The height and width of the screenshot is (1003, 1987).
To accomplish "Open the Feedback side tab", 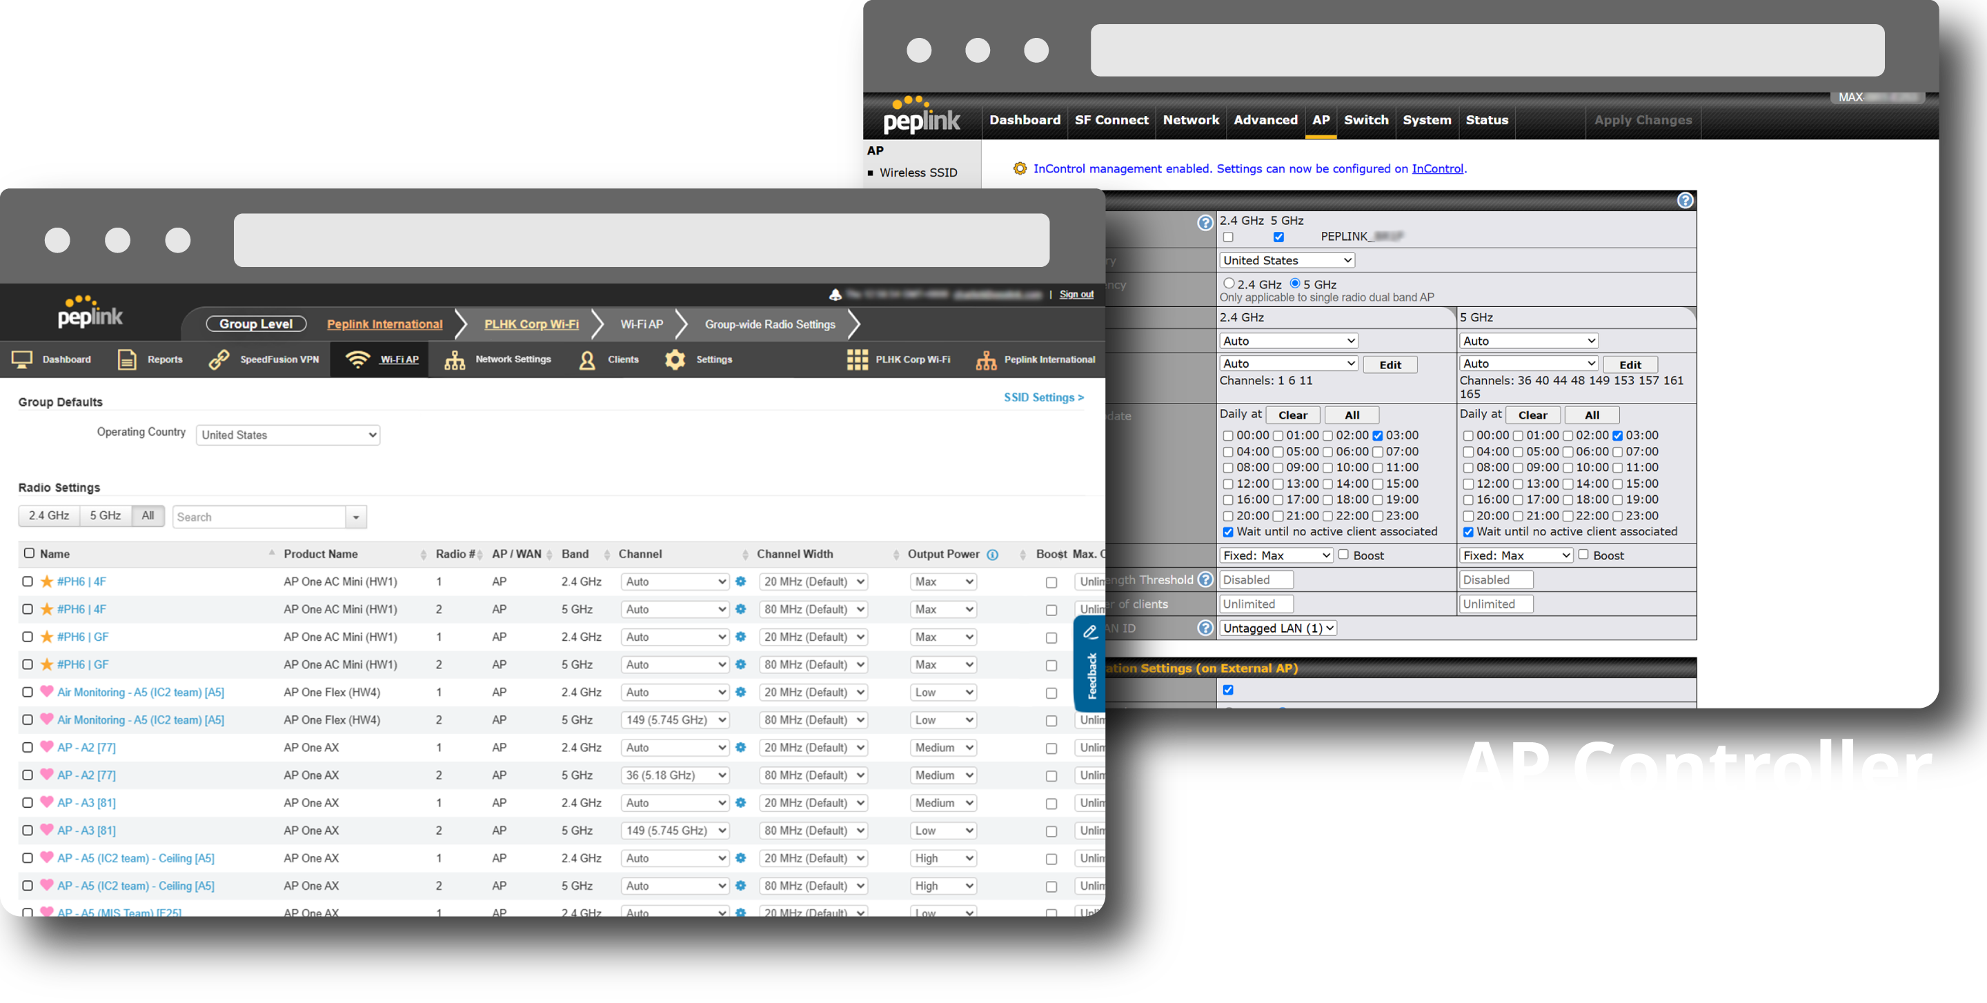I will (1090, 663).
